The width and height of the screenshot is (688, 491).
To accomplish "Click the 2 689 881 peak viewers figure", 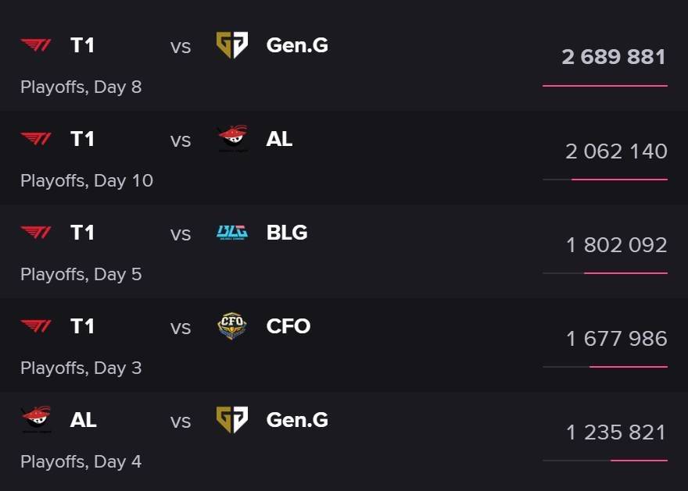I will tap(614, 57).
